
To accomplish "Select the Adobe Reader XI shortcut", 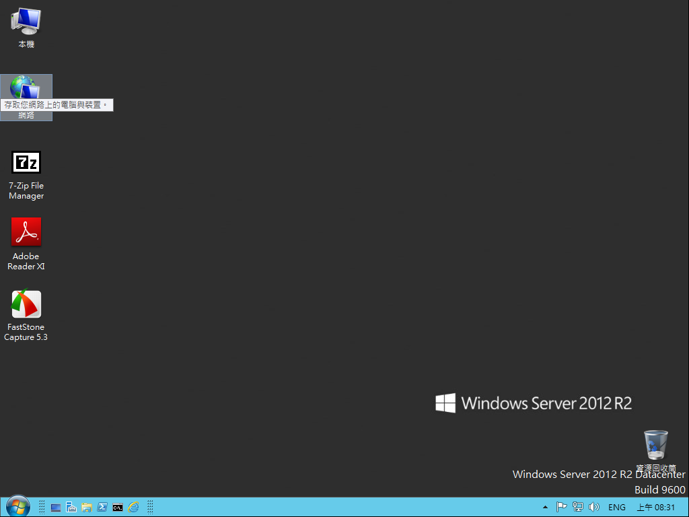I will (x=26, y=244).
